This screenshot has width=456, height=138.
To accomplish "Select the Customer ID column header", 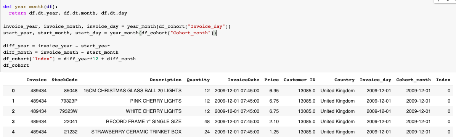I will point(299,80).
